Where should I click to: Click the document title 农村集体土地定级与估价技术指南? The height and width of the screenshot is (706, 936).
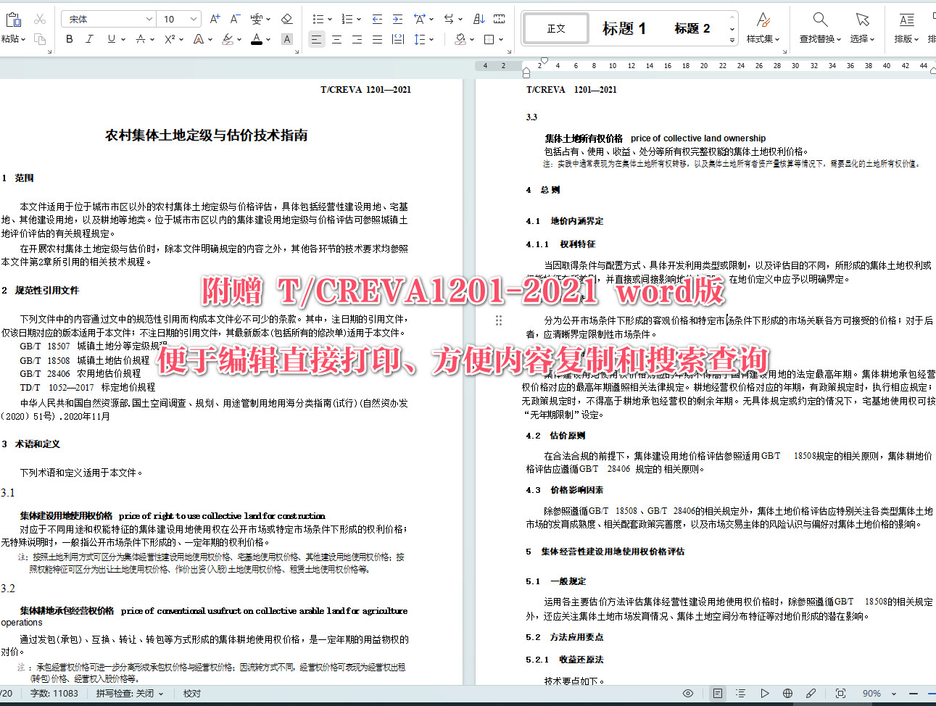[x=206, y=135]
